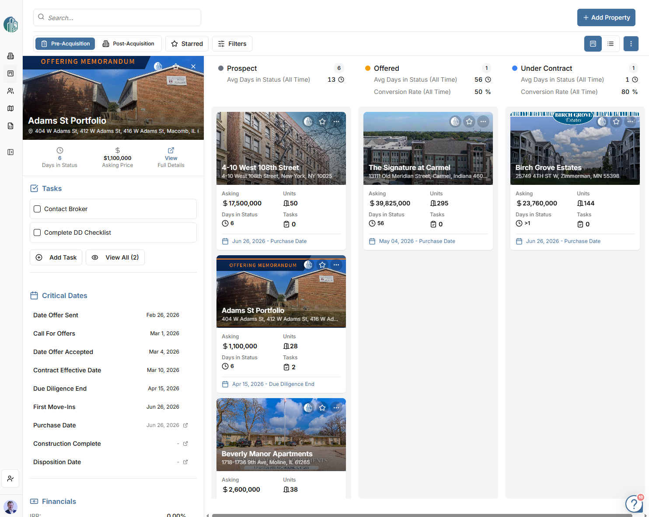The height and width of the screenshot is (517, 649).
Task: Star the Adams St Portfolio detail panel
Action: [x=176, y=66]
